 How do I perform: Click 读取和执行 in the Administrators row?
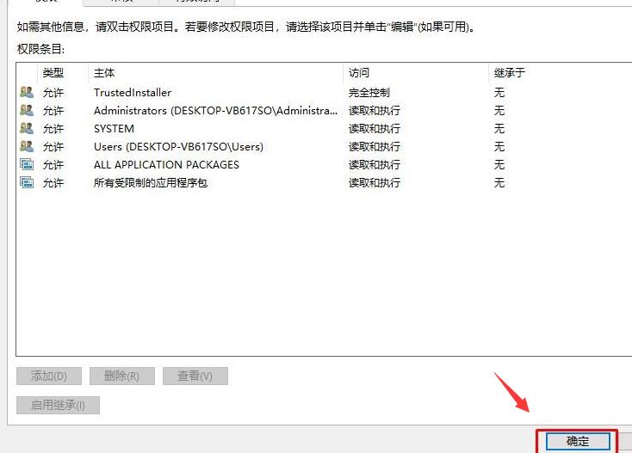pos(374,110)
